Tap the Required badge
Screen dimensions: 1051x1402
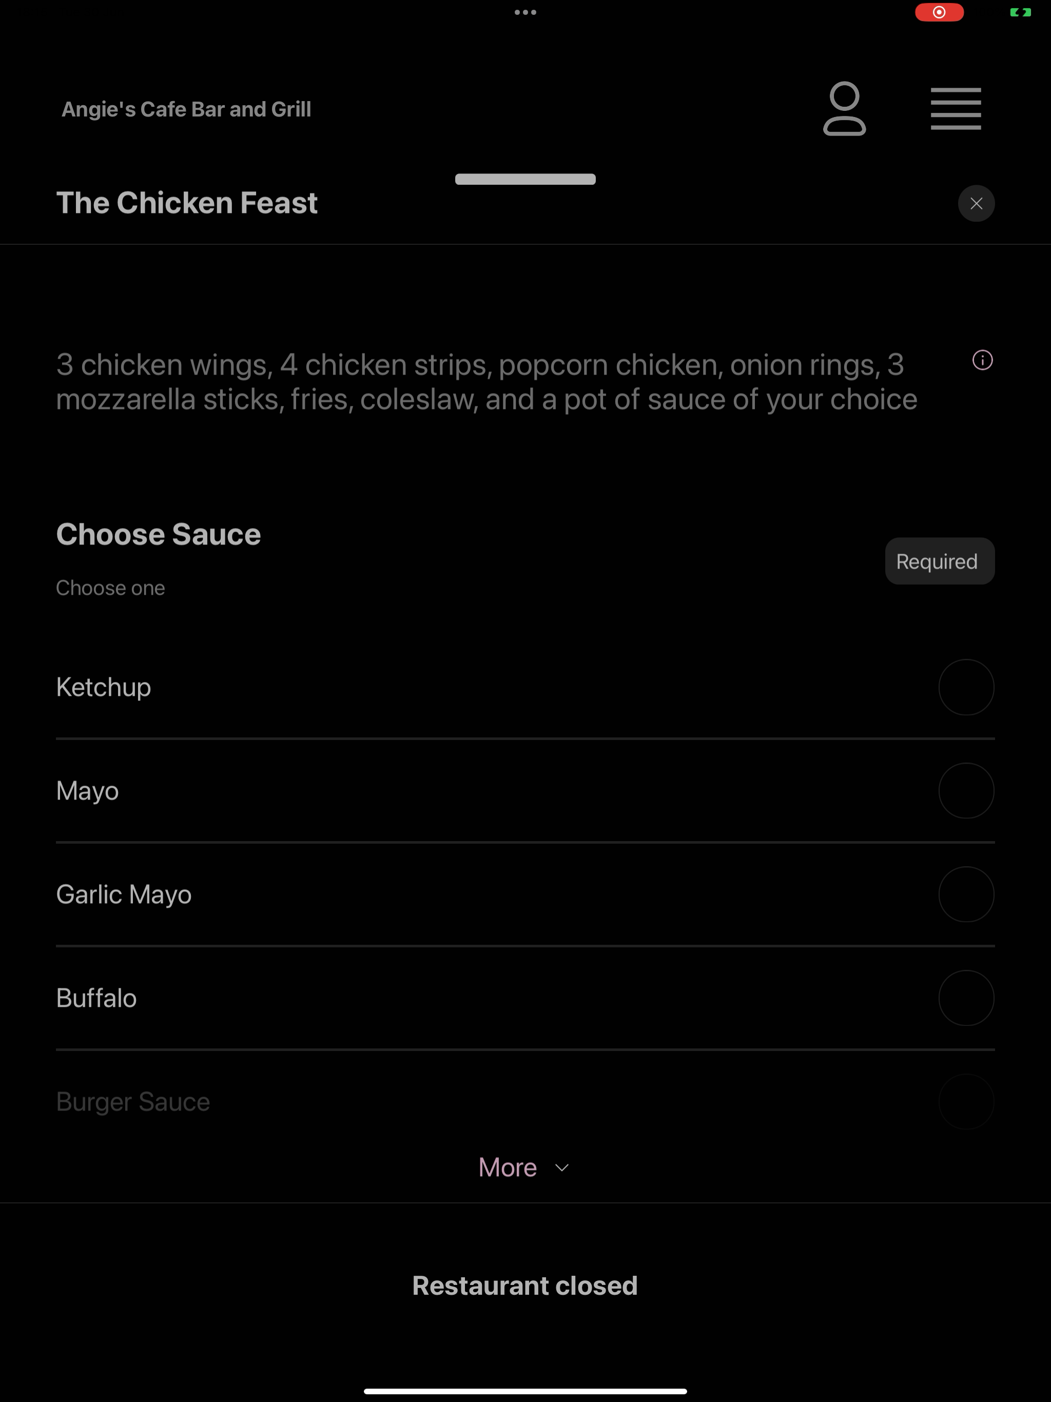tap(940, 561)
